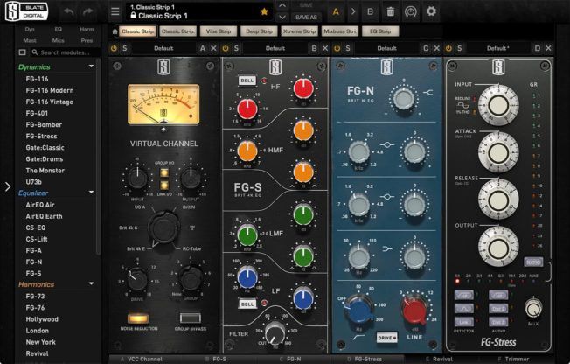Select the Vibe Strip tab
Viewport: 570px width, 364px height.
pyautogui.click(x=219, y=31)
